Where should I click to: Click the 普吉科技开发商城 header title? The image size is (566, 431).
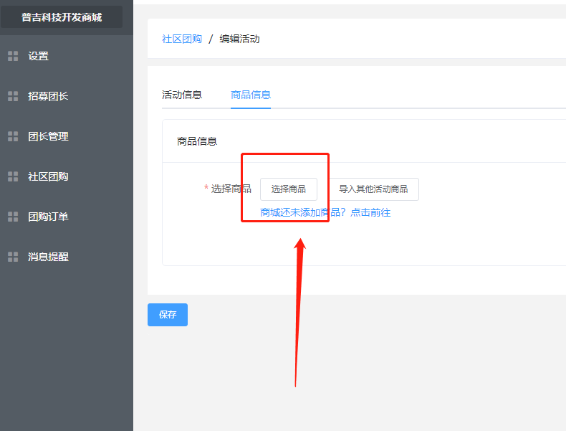pyautogui.click(x=62, y=17)
